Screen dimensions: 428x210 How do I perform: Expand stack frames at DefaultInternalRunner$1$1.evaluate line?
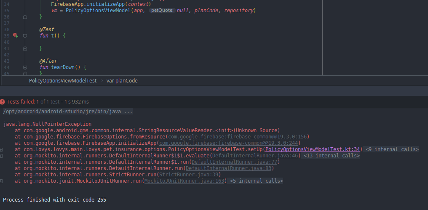1,156
